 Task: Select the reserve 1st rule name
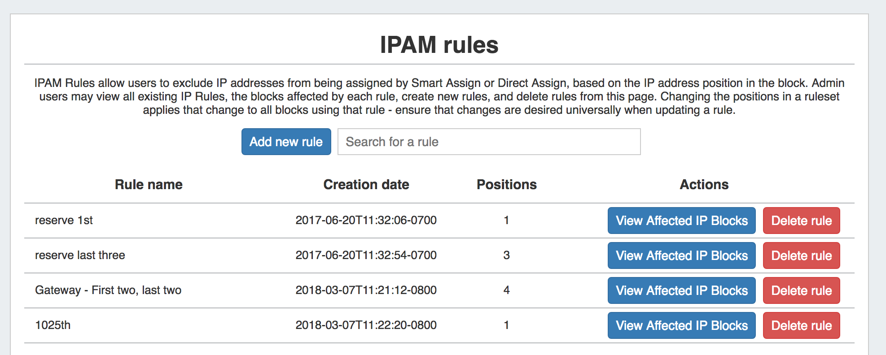coord(64,221)
